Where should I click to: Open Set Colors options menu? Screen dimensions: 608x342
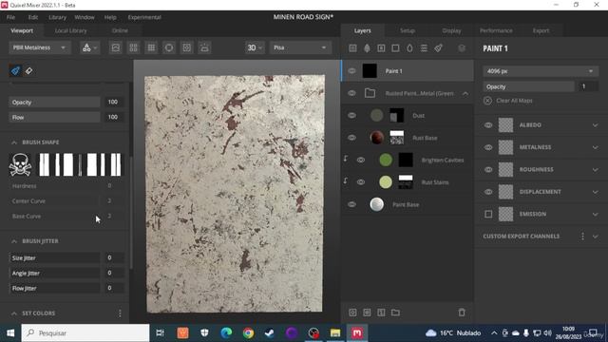pyautogui.click(x=120, y=313)
